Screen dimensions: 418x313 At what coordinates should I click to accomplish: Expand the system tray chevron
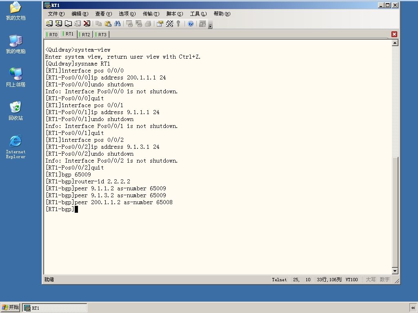(x=413, y=308)
